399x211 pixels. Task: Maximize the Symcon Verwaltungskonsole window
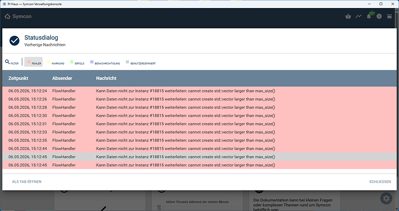381,4
